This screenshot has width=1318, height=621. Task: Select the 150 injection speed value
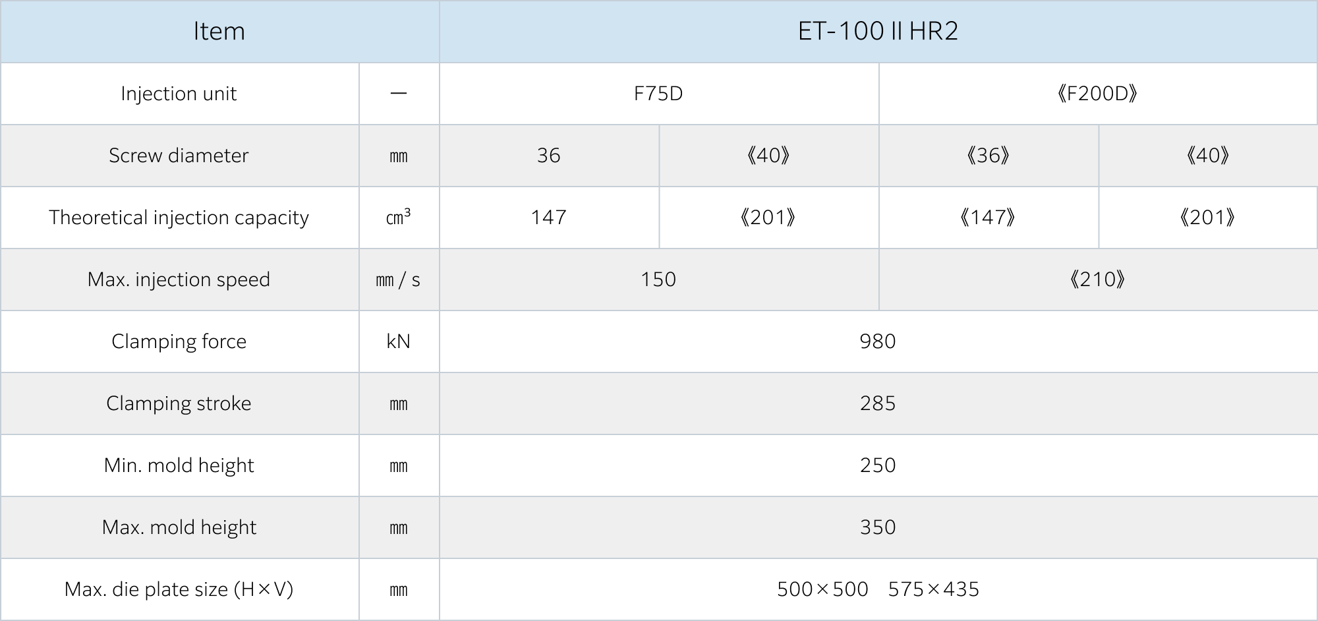658,280
